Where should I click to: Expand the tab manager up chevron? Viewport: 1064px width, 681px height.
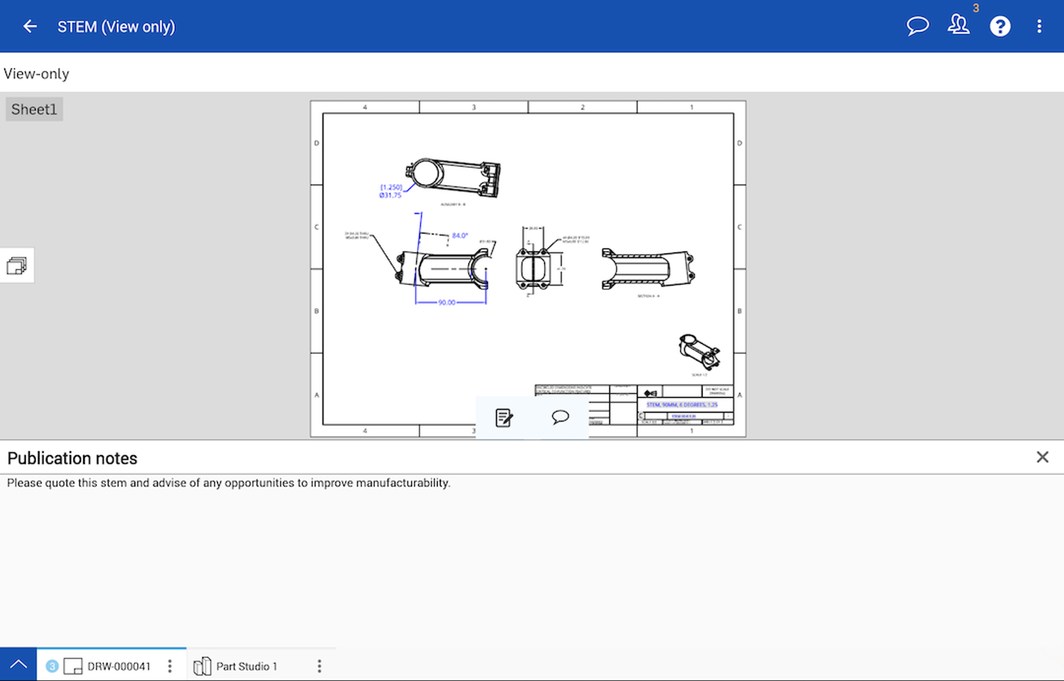(x=18, y=664)
